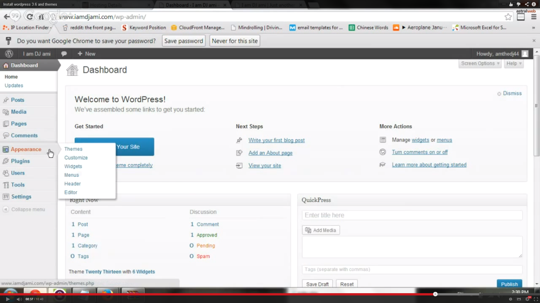Click the Pending comments link
This screenshot has height=303, width=540.
(206, 245)
